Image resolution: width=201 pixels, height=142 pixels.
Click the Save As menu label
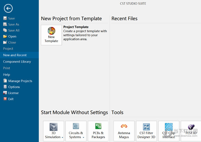[x=14, y=24]
